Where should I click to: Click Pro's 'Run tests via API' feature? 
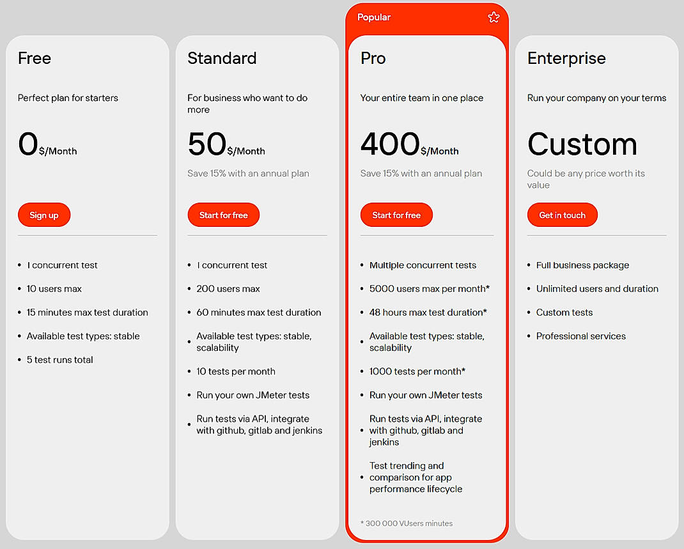pos(426,430)
